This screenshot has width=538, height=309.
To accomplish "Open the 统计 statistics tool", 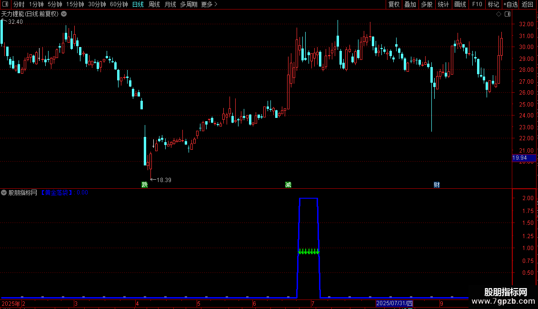I will click(443, 4).
